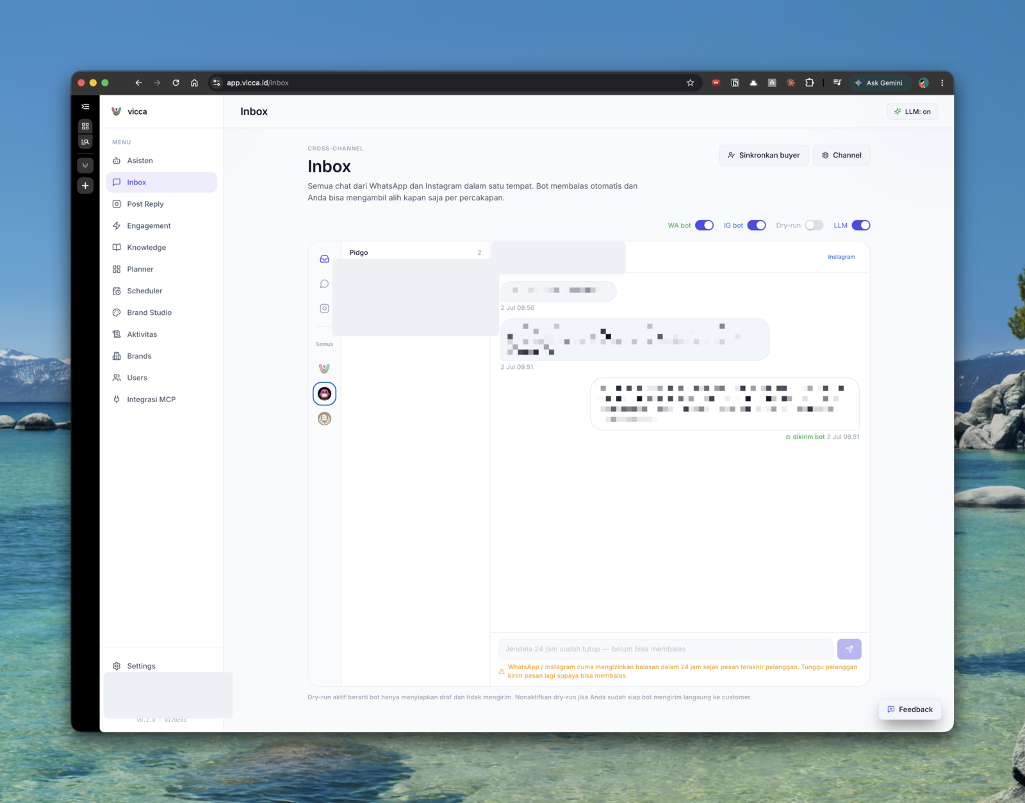Click the address bar URL
The height and width of the screenshot is (803, 1025).
[x=258, y=83]
